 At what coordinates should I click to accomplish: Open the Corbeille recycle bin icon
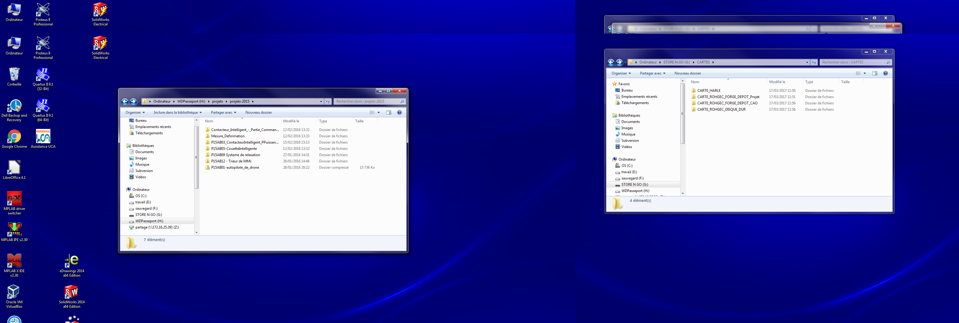point(14,77)
